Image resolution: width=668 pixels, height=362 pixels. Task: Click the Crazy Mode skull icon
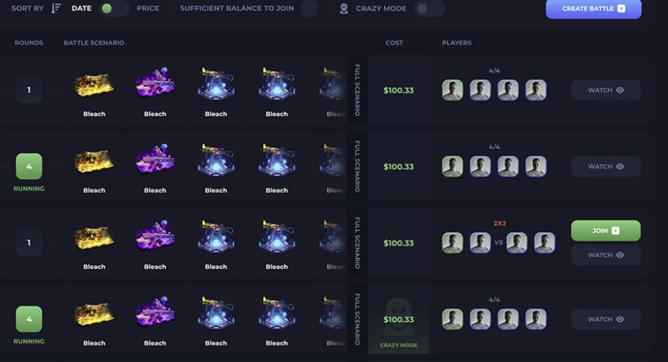tap(344, 8)
